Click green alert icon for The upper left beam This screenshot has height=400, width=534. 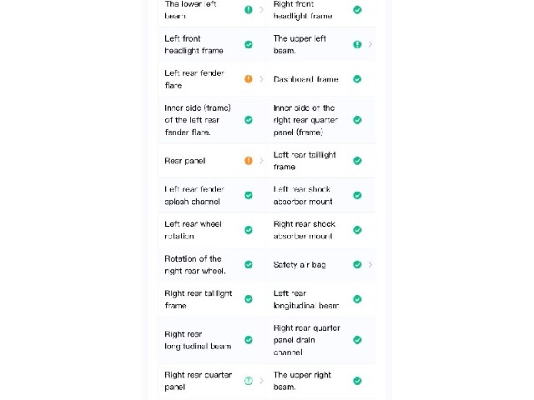357,44
